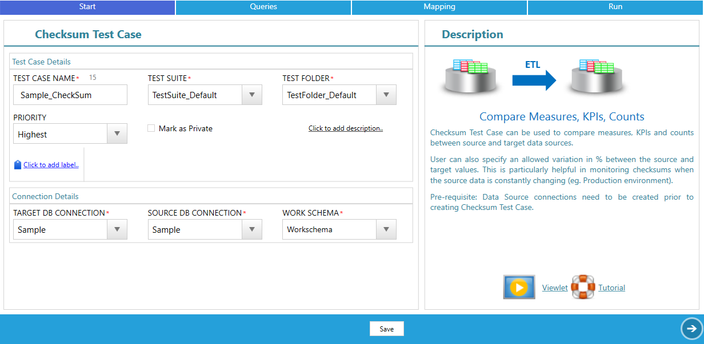Click 'Compare Measures, KPIs, Counts' heading

[x=562, y=117]
